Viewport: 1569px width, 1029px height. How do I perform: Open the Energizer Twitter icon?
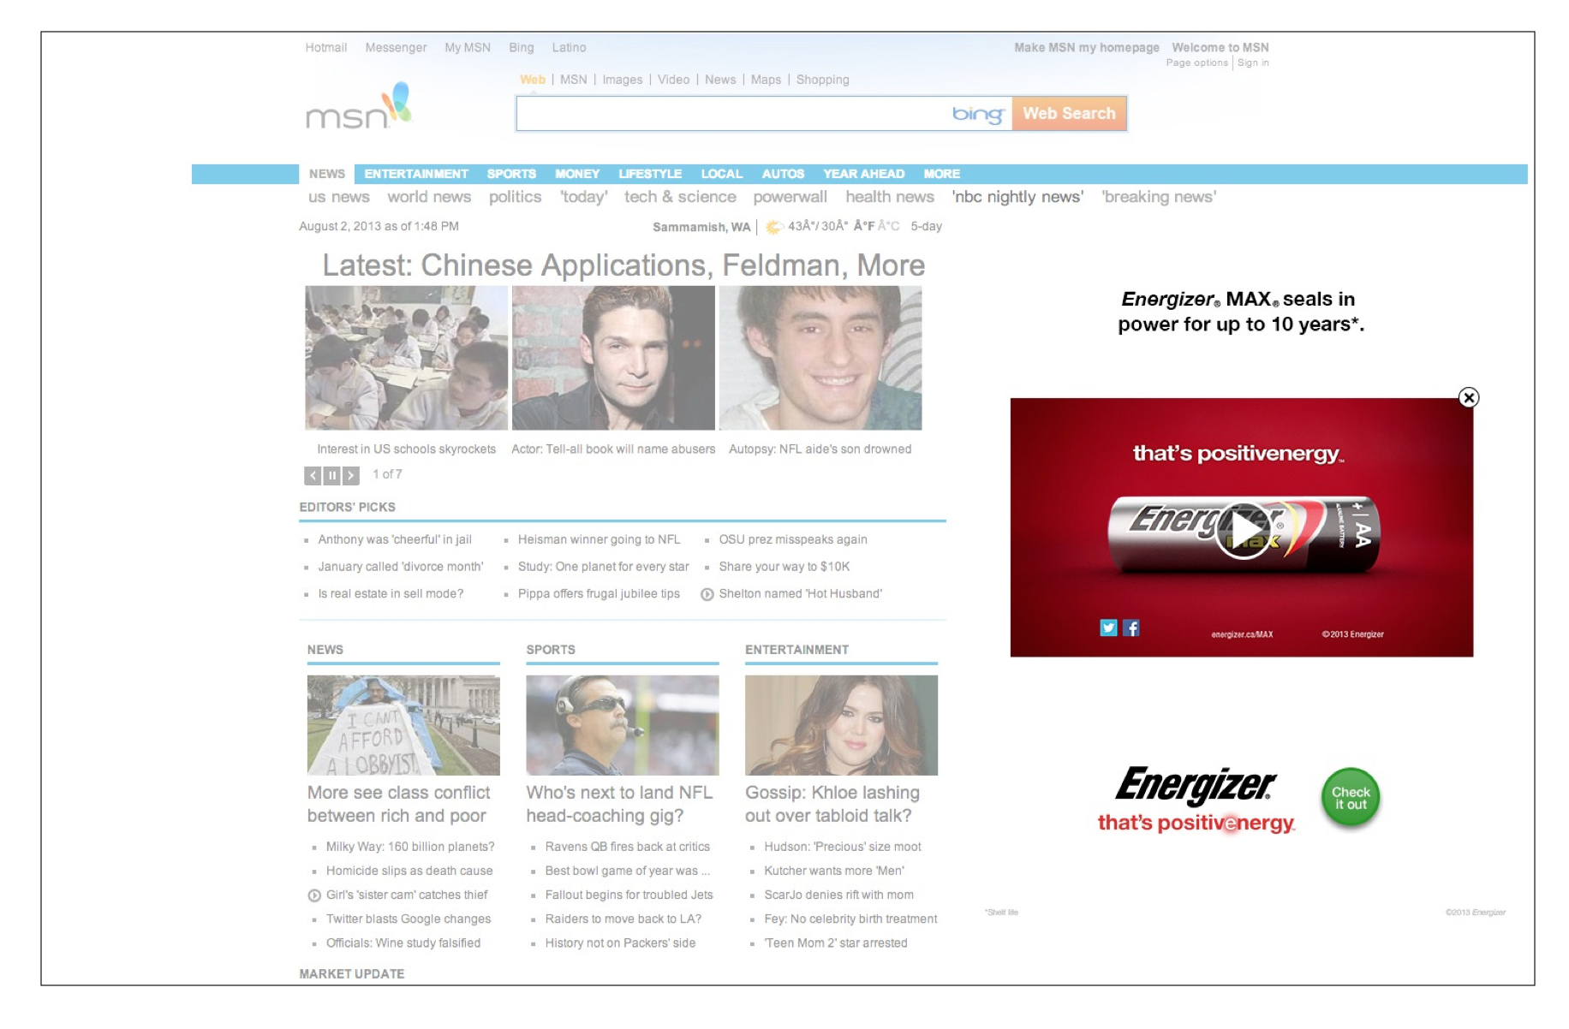[x=1108, y=628]
